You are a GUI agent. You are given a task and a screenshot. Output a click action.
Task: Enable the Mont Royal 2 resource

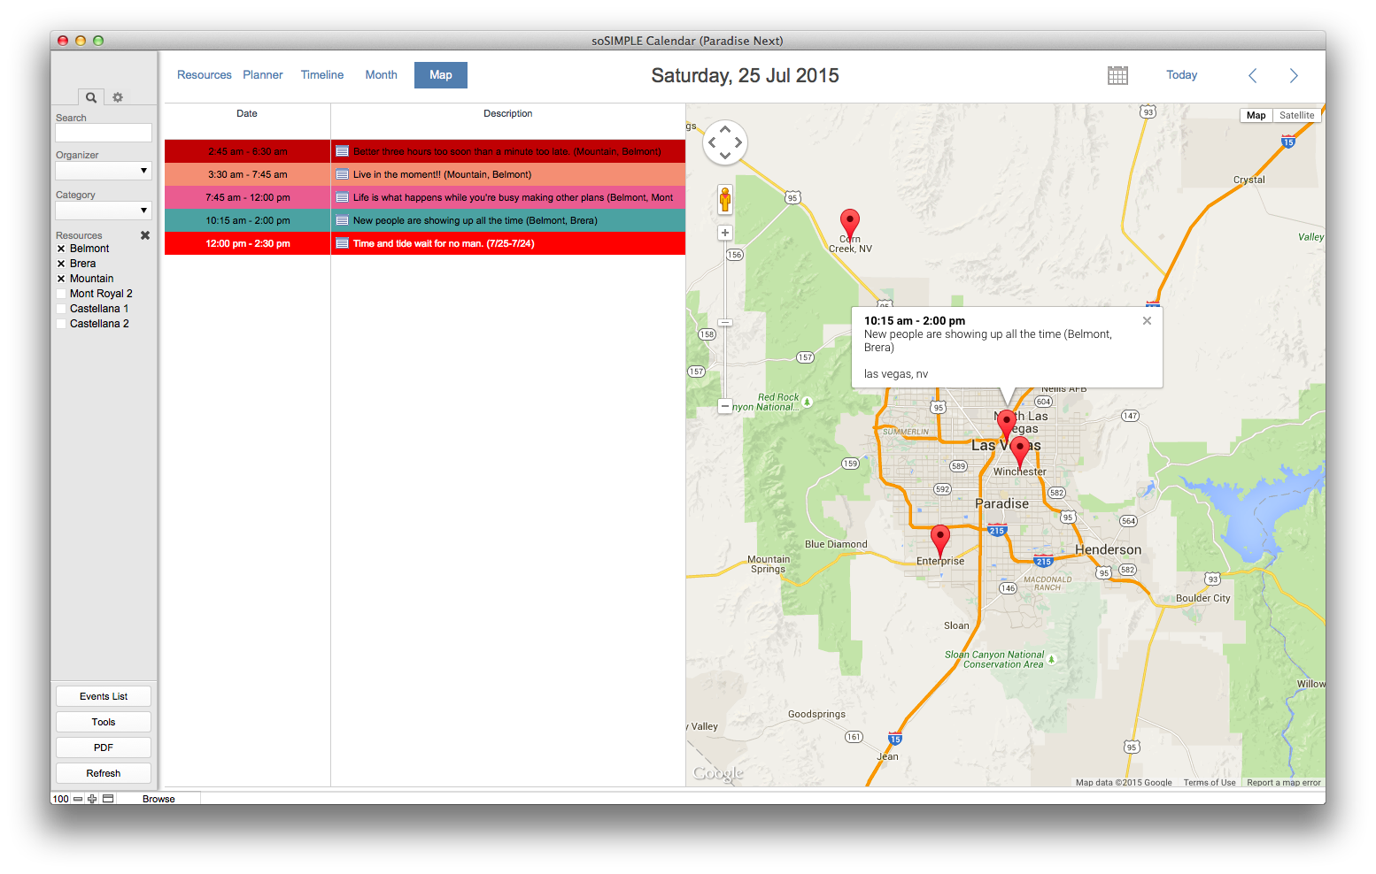(61, 294)
